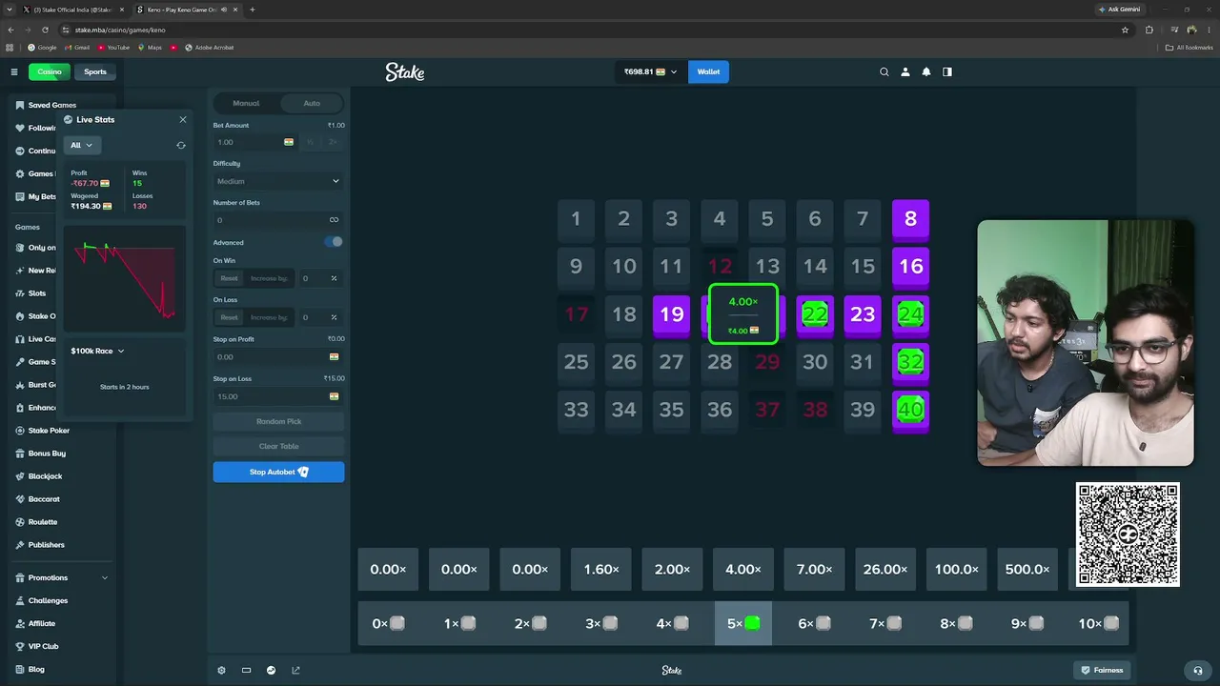This screenshot has height=686, width=1220.
Task: Select the Sports tab
Action: (x=95, y=71)
